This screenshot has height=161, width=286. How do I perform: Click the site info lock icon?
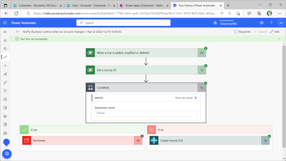(x=28, y=13)
